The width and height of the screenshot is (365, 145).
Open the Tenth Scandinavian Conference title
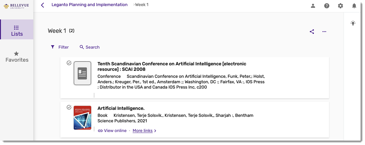click(x=172, y=66)
